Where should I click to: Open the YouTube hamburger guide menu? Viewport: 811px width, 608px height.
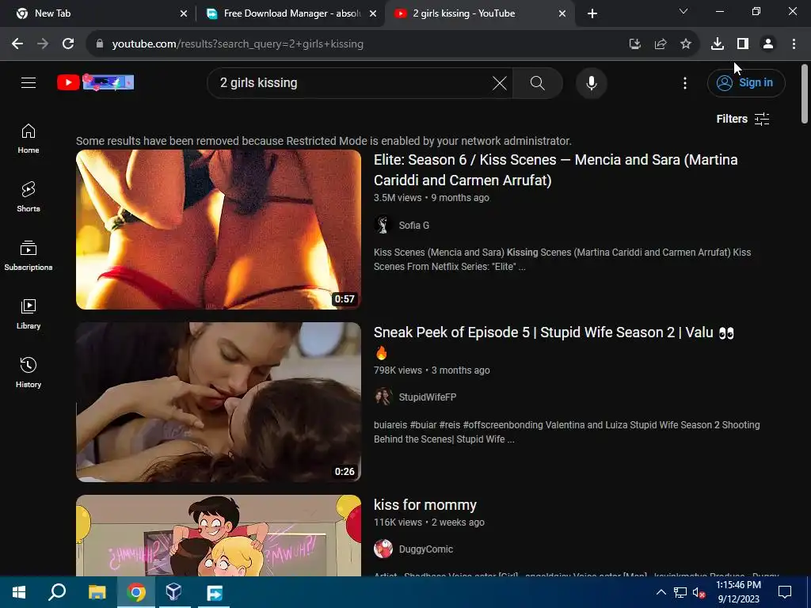coord(29,82)
